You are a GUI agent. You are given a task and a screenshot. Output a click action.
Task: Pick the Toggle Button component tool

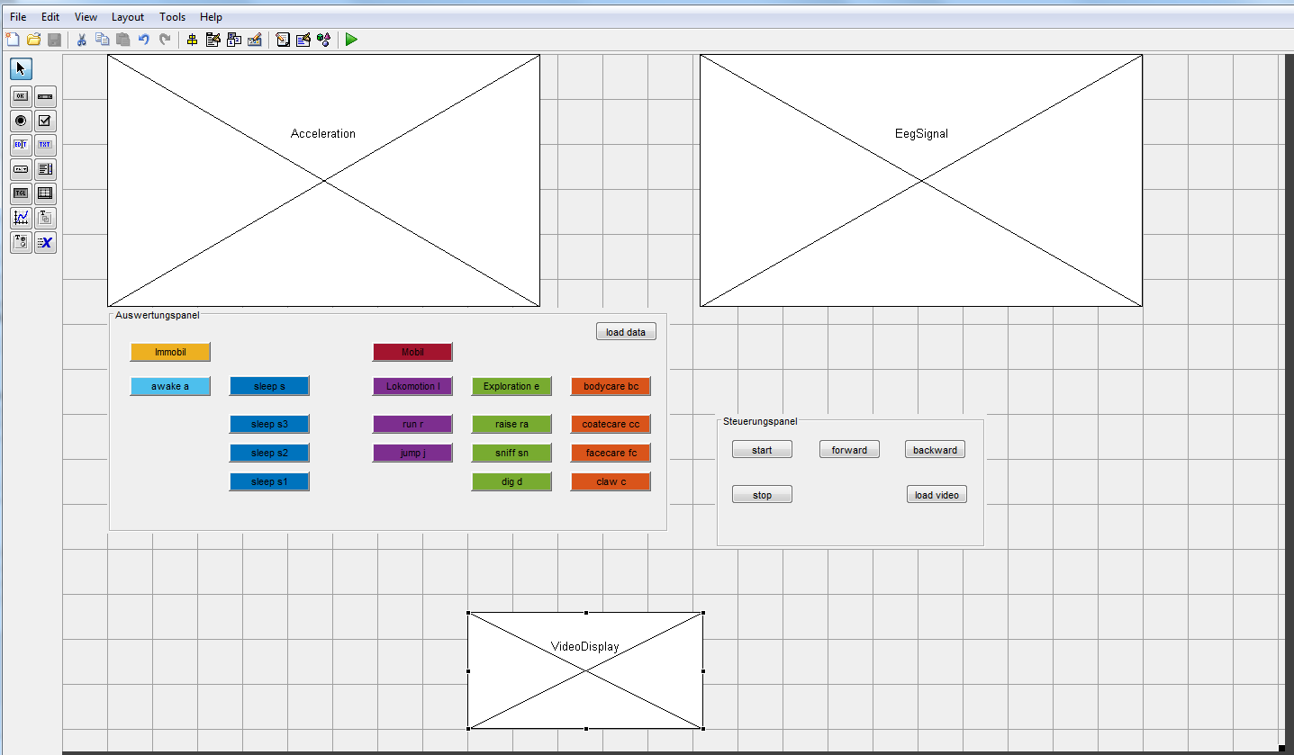coord(22,193)
